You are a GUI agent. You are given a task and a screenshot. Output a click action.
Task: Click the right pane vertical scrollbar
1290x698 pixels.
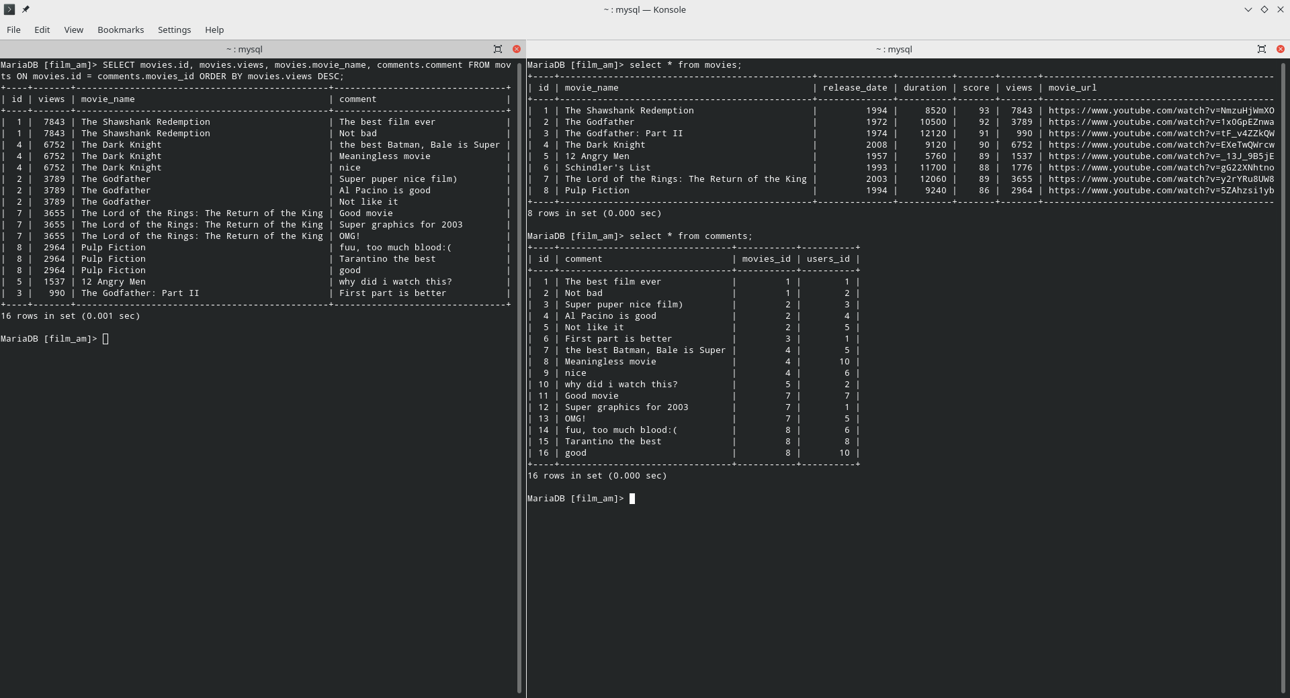click(x=1283, y=376)
